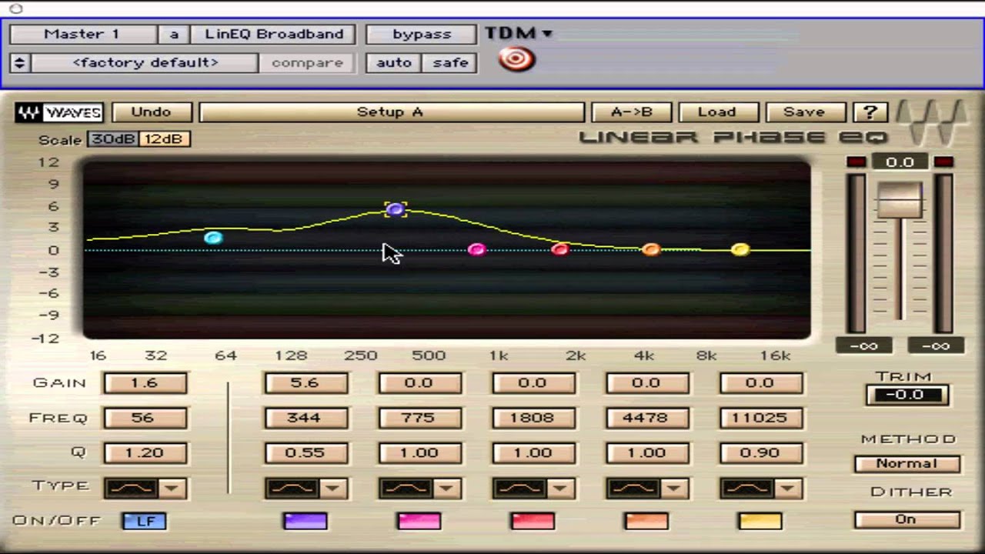Click the magenta band node at 775 Hz
Viewport: 985px width, 554px height.
(477, 249)
